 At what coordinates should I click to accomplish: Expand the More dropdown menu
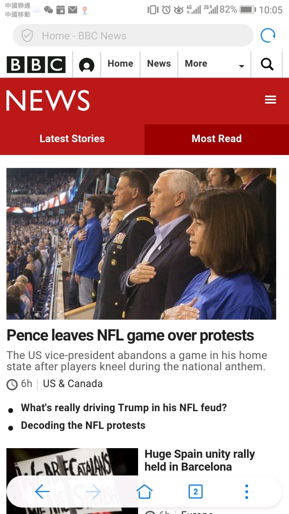(x=214, y=64)
